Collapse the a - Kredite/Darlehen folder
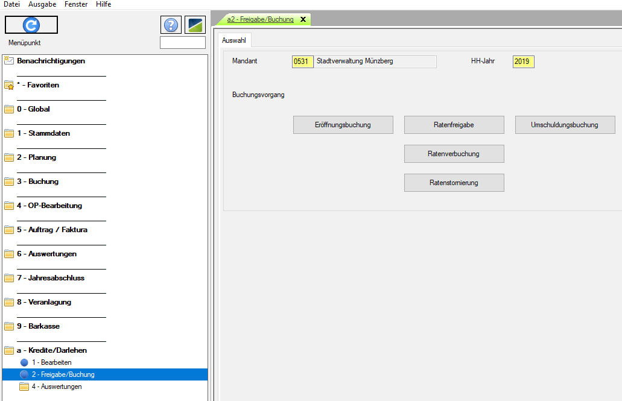The height and width of the screenshot is (401, 622). (x=9, y=350)
